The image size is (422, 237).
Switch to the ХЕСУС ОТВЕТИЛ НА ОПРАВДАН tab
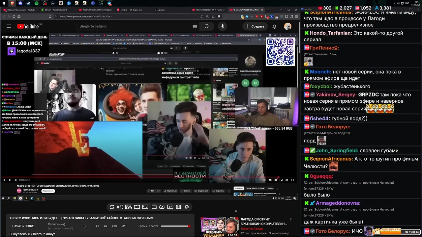point(96,10)
